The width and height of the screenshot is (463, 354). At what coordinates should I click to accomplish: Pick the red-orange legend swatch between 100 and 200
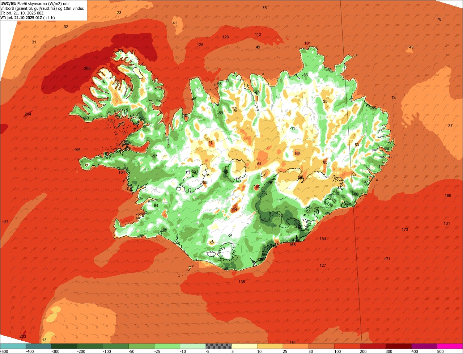tap(347, 346)
